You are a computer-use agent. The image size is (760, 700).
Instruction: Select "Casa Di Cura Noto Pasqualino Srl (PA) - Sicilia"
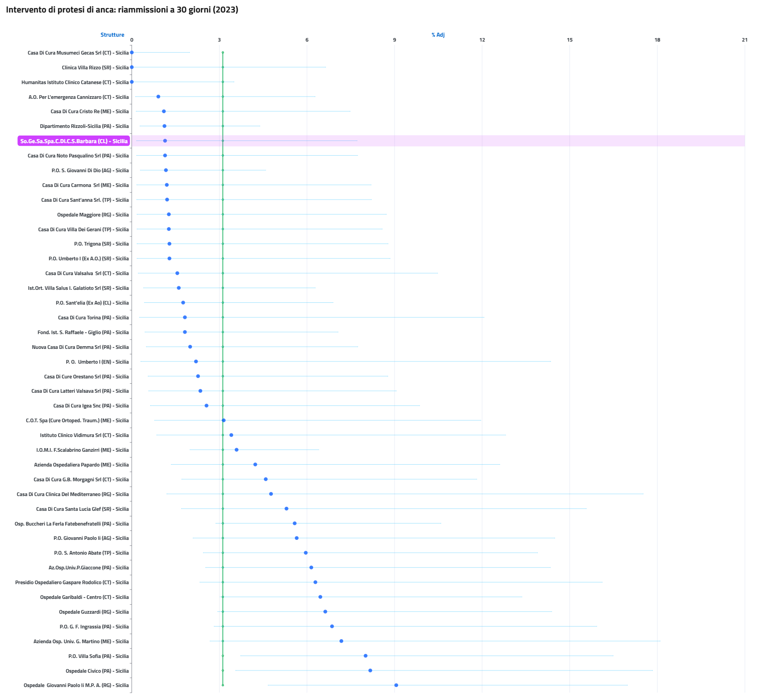[x=78, y=156]
